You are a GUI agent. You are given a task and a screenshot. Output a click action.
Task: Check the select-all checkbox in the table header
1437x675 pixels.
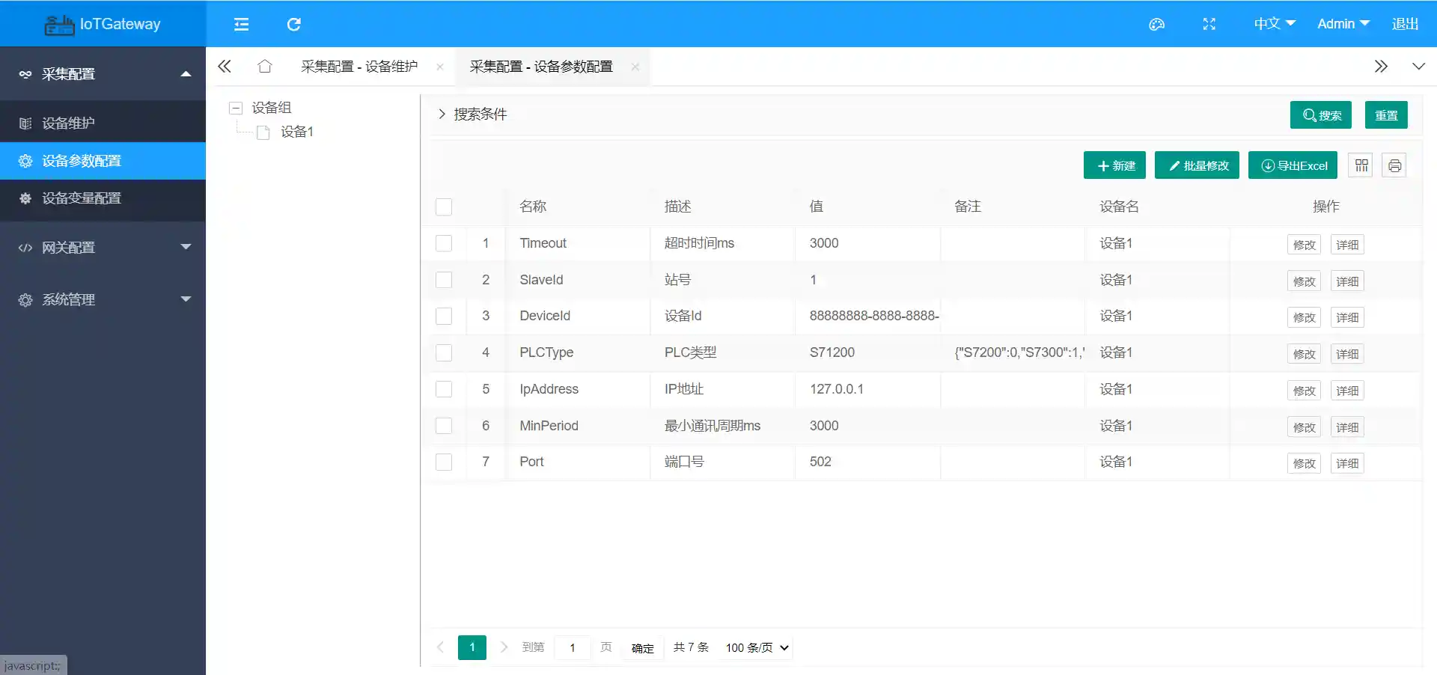(443, 207)
